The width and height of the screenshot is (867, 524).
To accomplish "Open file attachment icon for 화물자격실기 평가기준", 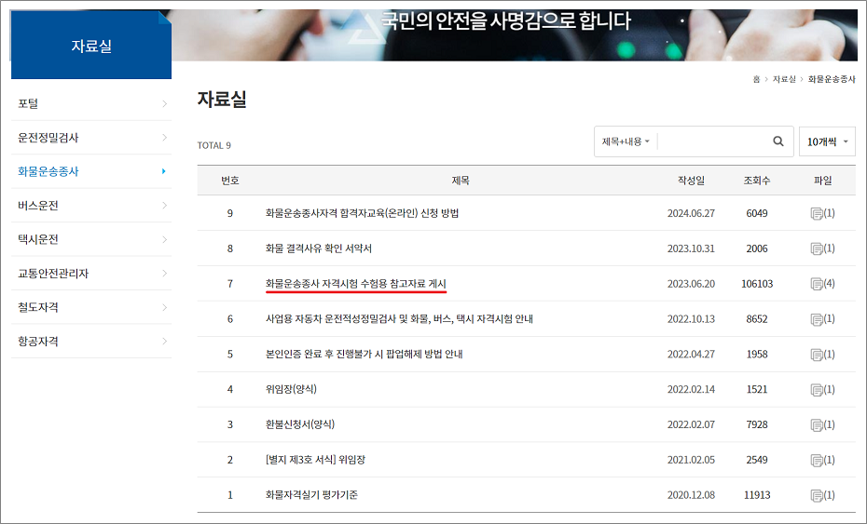I will (x=817, y=495).
